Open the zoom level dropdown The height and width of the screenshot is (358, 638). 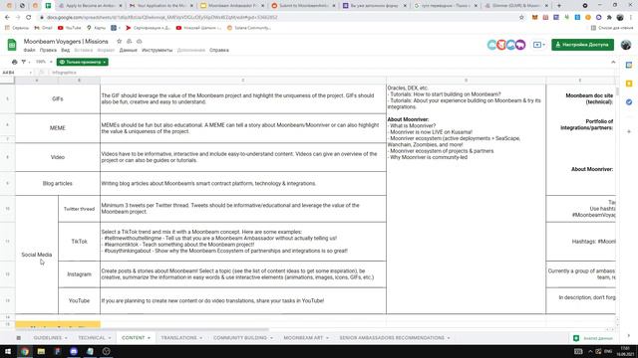(x=44, y=62)
